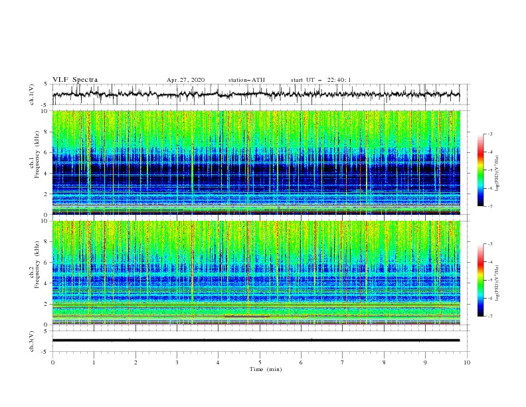526x407 pixels.
Task: Click time axis tick label '3'
Action: click(177, 362)
